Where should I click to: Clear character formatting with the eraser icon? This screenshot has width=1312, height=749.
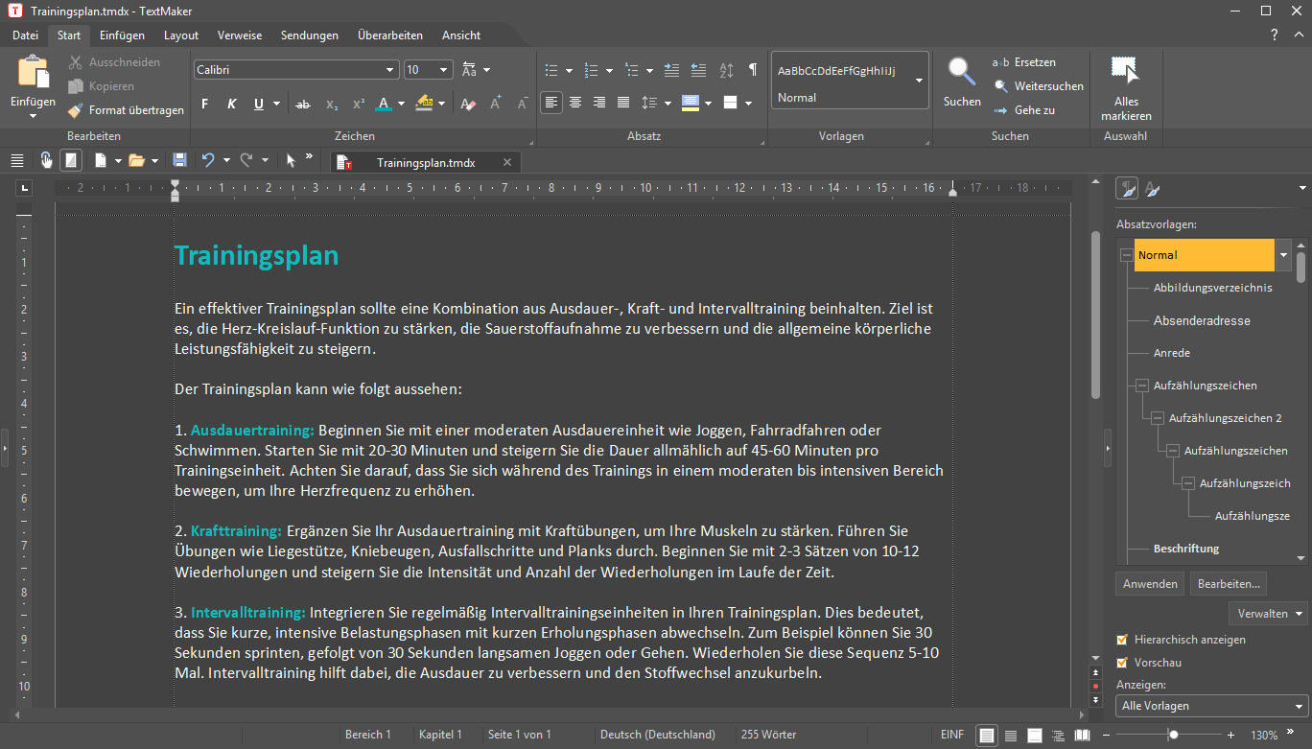(x=468, y=104)
